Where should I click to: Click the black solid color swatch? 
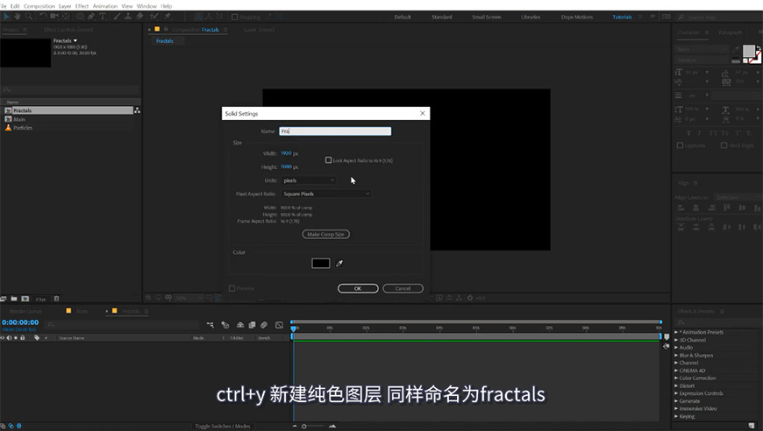[321, 264]
